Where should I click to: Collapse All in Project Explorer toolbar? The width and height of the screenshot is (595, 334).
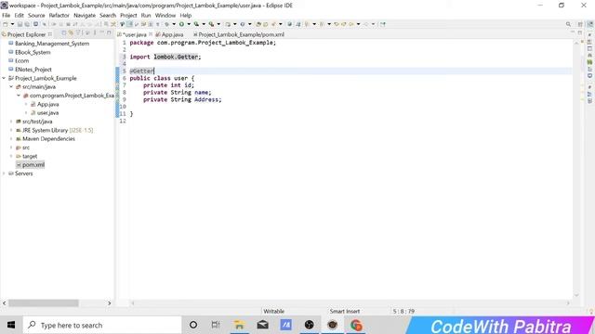pos(64,33)
